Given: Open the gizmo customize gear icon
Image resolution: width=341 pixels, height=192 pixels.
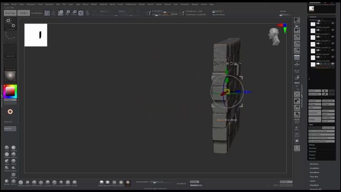Looking at the screenshot, I should 214,63.
